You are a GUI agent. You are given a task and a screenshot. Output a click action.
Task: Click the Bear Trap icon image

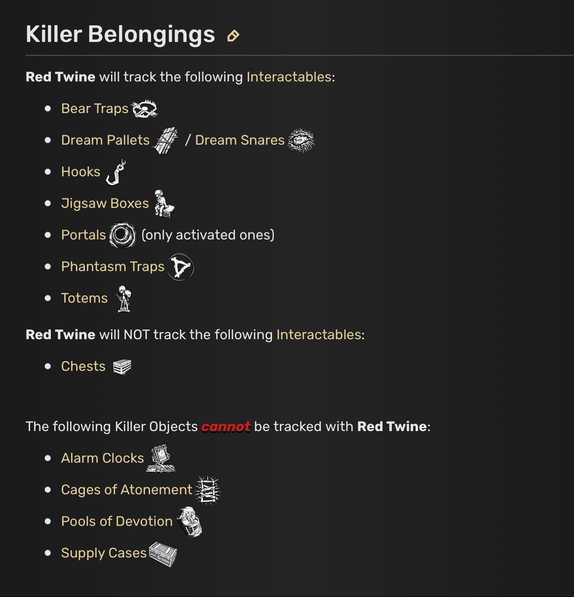[145, 109]
